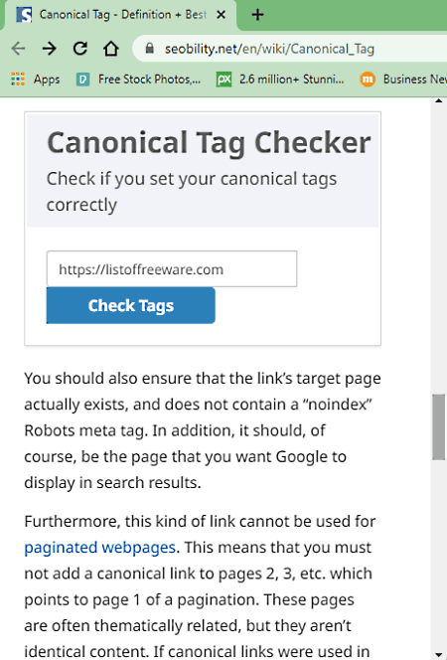Image resolution: width=447 pixels, height=660 pixels.
Task: Close the Canonical Tag tab
Action: (x=222, y=15)
